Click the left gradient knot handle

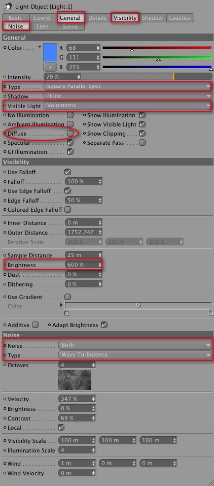pos(66,312)
